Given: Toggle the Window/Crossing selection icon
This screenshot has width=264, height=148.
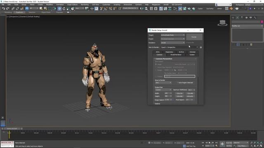Looking at the screenshot, I should [54, 9].
